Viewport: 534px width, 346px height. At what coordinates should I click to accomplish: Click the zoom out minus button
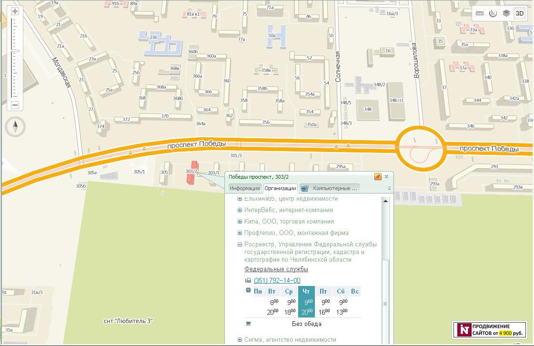(15, 105)
